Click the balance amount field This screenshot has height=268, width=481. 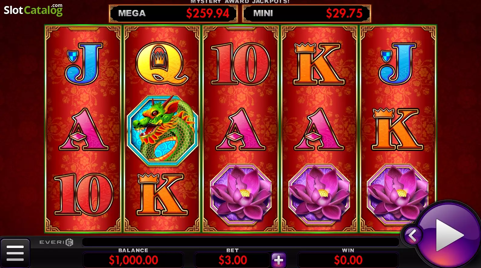tap(133, 260)
